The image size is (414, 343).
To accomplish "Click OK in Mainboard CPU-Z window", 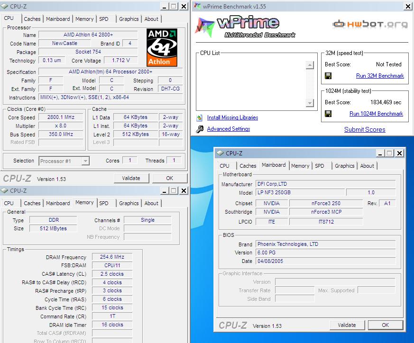I will 386,325.
